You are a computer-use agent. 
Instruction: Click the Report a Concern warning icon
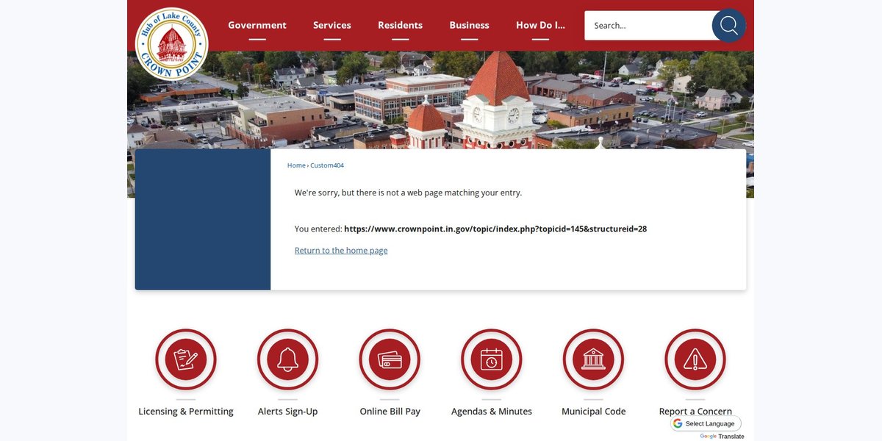click(x=695, y=359)
